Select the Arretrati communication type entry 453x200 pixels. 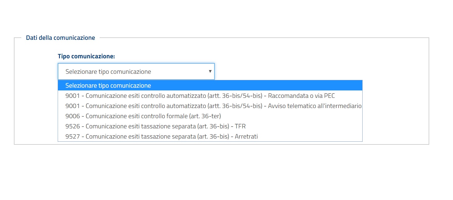click(210, 136)
